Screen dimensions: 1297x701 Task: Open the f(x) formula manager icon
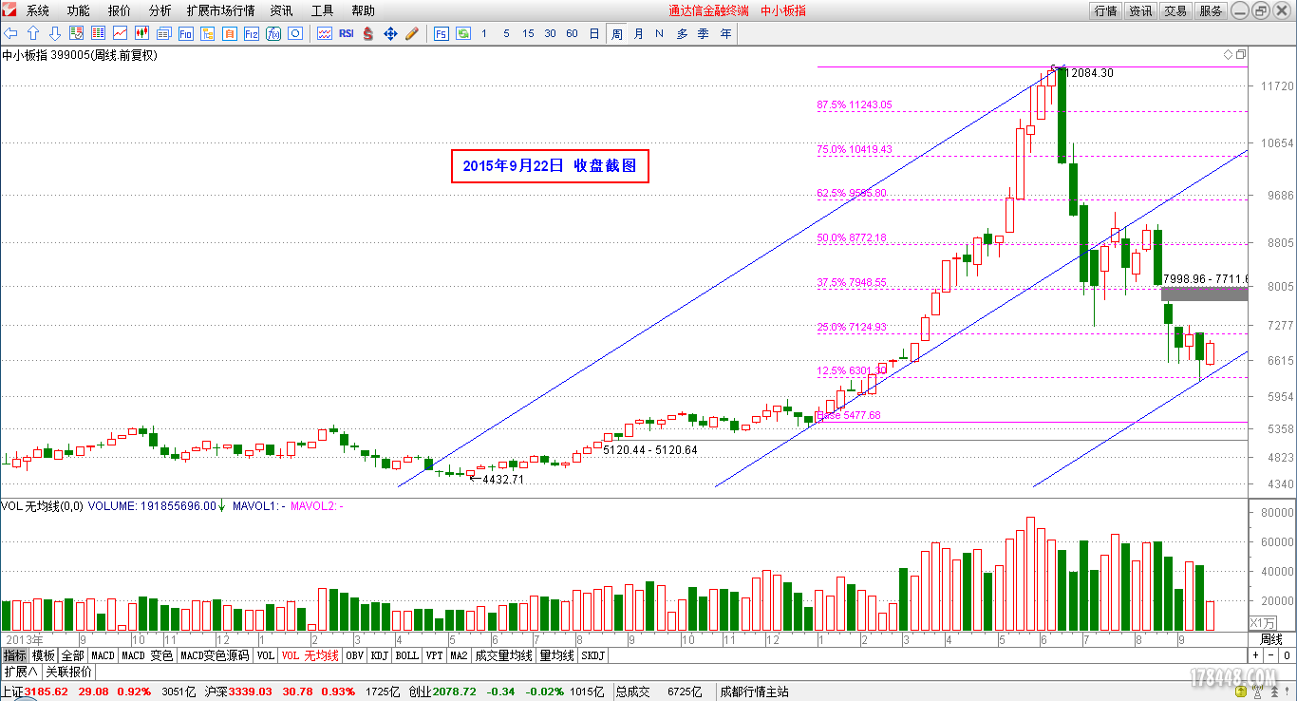(x=273, y=33)
